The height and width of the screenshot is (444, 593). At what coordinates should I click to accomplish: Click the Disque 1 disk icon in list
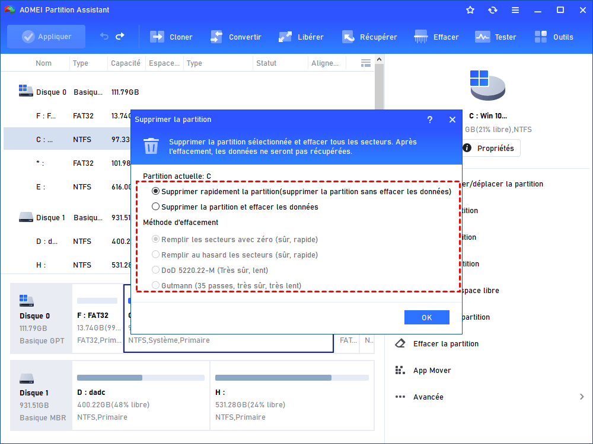(25, 217)
